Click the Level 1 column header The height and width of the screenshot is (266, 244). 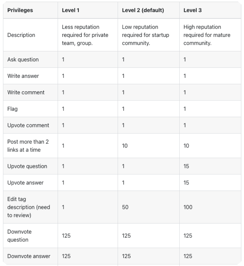point(70,10)
